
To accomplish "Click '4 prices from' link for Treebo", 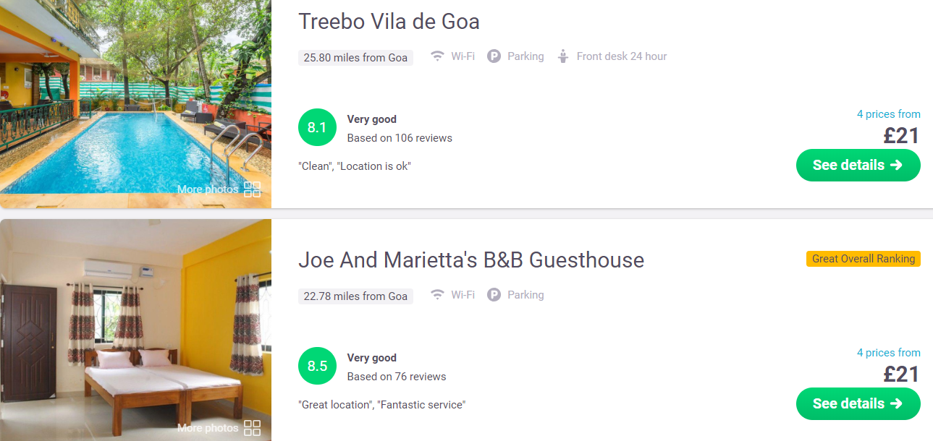I will click(x=888, y=114).
